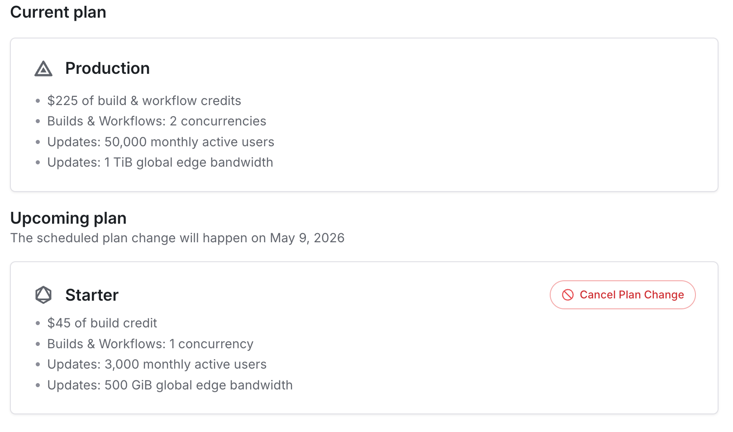The image size is (733, 432).
Task: Click the prohibited icon in Cancel Plan Change
Action: coord(568,295)
